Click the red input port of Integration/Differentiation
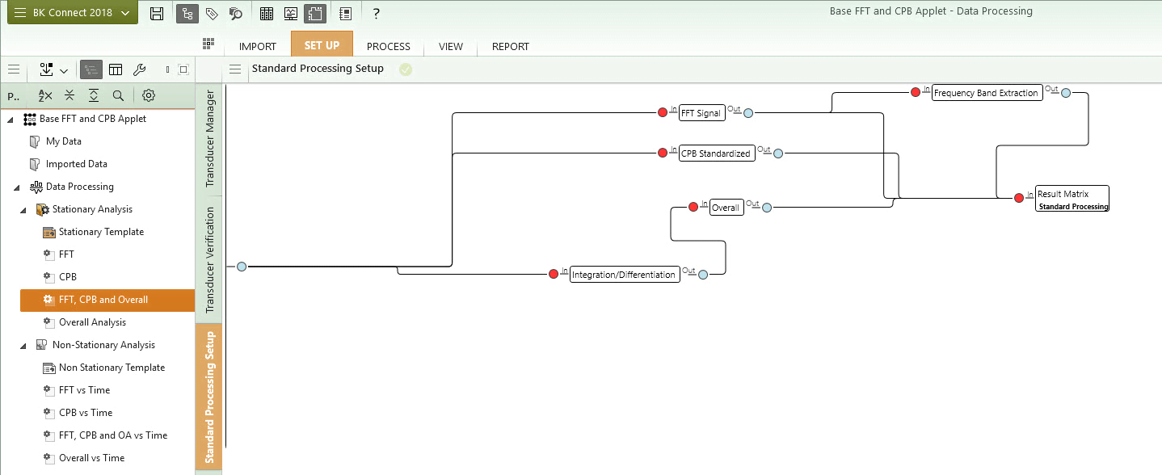 pos(554,274)
